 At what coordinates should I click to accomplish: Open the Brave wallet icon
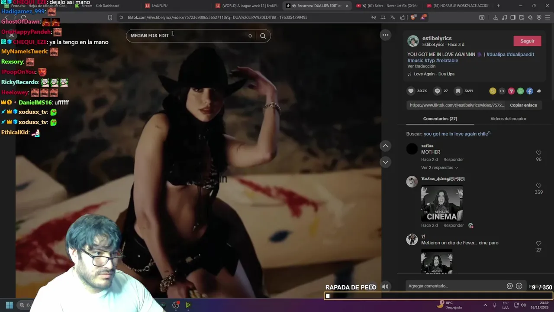[x=522, y=17]
